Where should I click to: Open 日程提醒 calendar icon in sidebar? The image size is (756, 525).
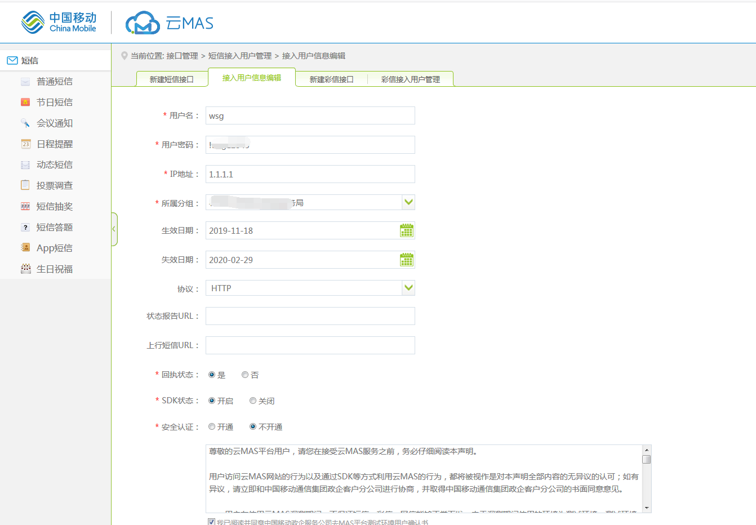click(25, 144)
